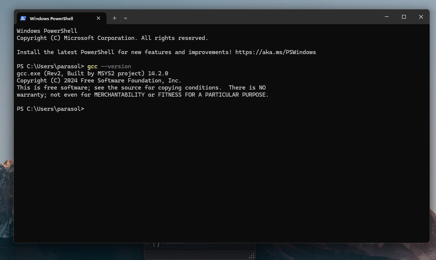Click the line starting 'This is free software'
436x260 pixels.
141,88
